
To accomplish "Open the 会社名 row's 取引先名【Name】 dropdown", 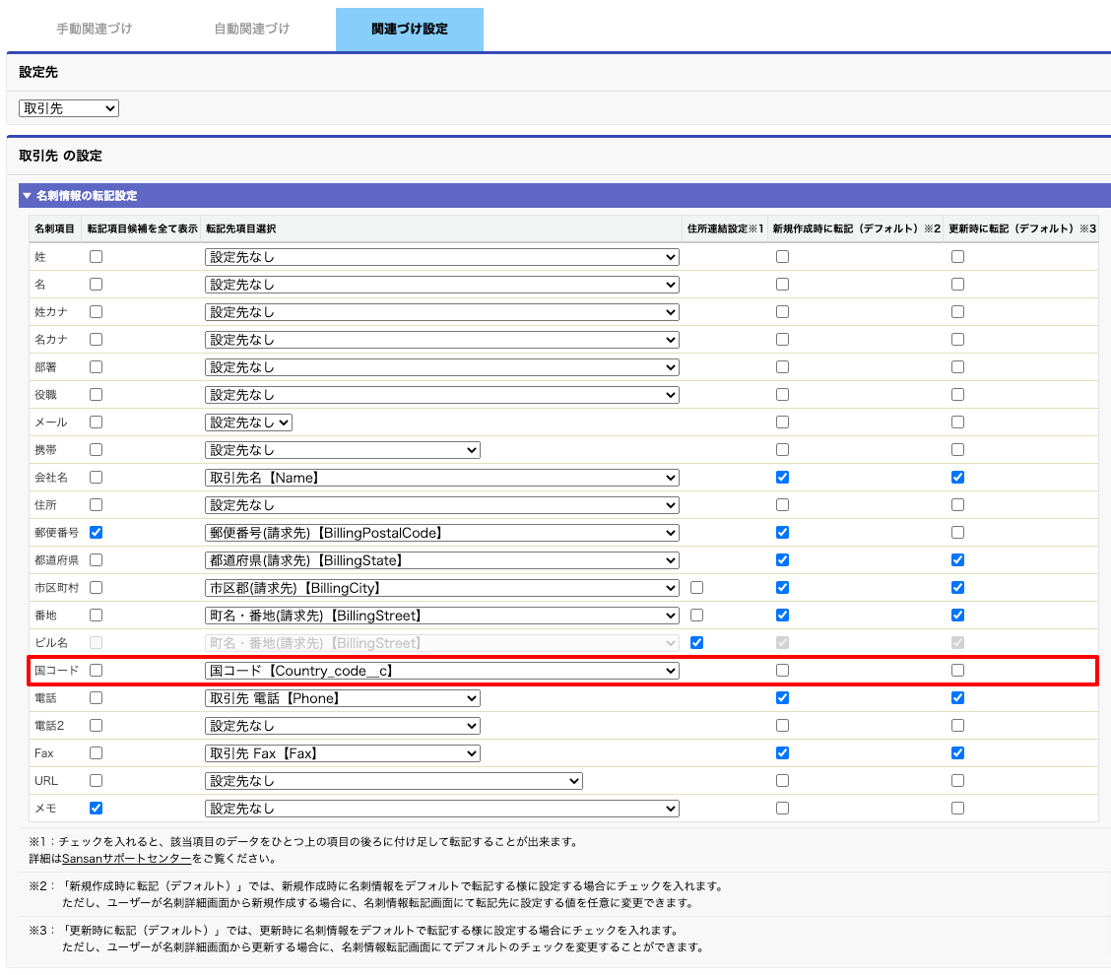I will (x=442, y=478).
